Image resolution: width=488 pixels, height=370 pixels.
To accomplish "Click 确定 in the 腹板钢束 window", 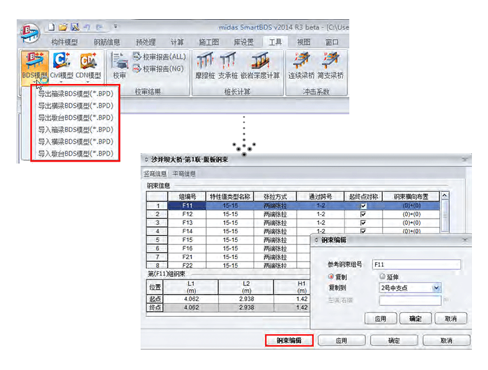I will tap(394, 341).
